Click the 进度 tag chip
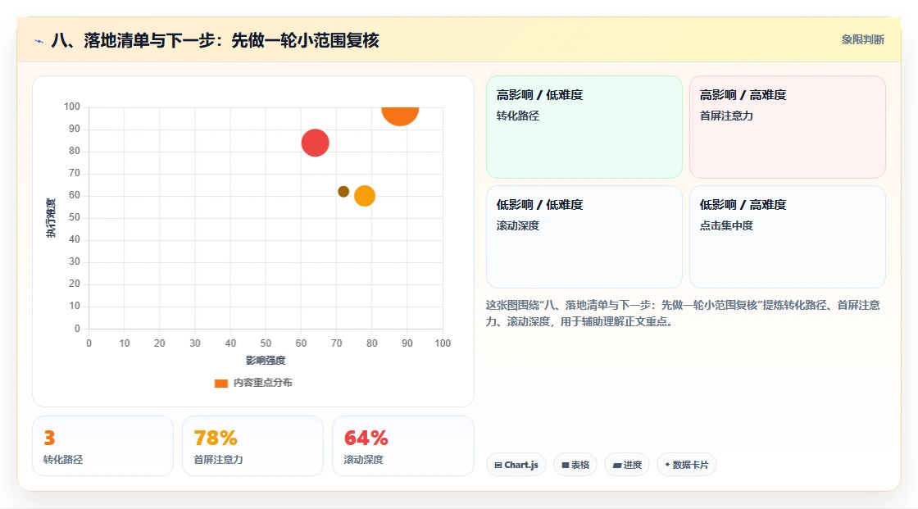This screenshot has width=918, height=509. 627,465
